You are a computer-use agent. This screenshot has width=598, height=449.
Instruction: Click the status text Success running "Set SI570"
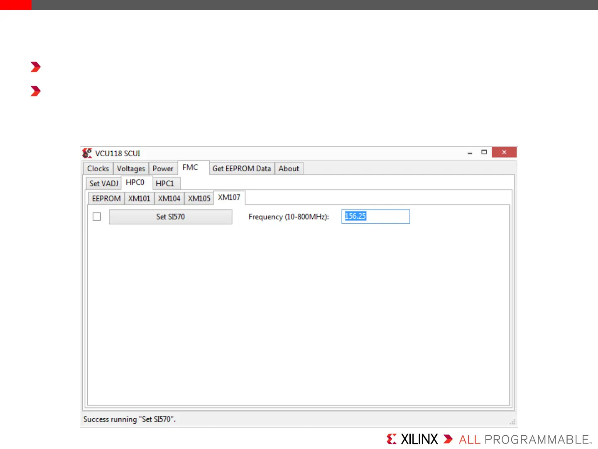(130, 419)
